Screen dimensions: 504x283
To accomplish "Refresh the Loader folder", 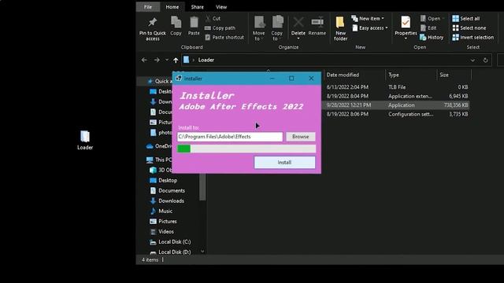I will point(485,60).
